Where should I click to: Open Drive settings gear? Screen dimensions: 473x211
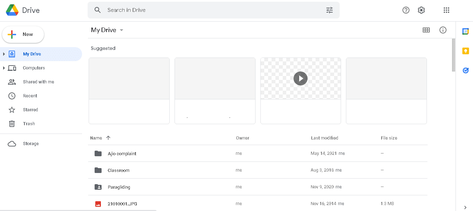coord(421,10)
